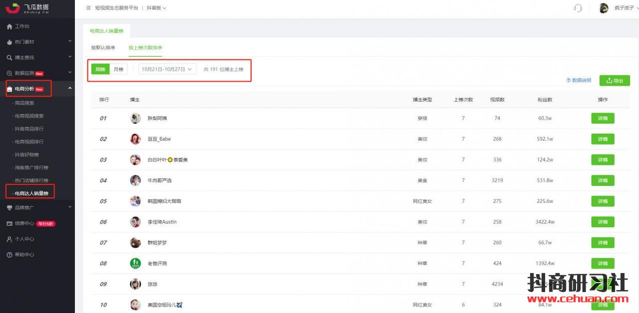This screenshot has height=313, width=639.
Task: Click the customer service headset icon
Action: click(578, 8)
